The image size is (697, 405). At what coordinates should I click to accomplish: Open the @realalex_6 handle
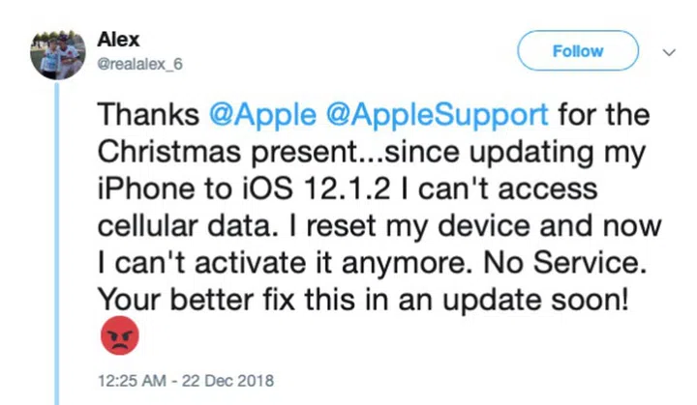pos(140,64)
